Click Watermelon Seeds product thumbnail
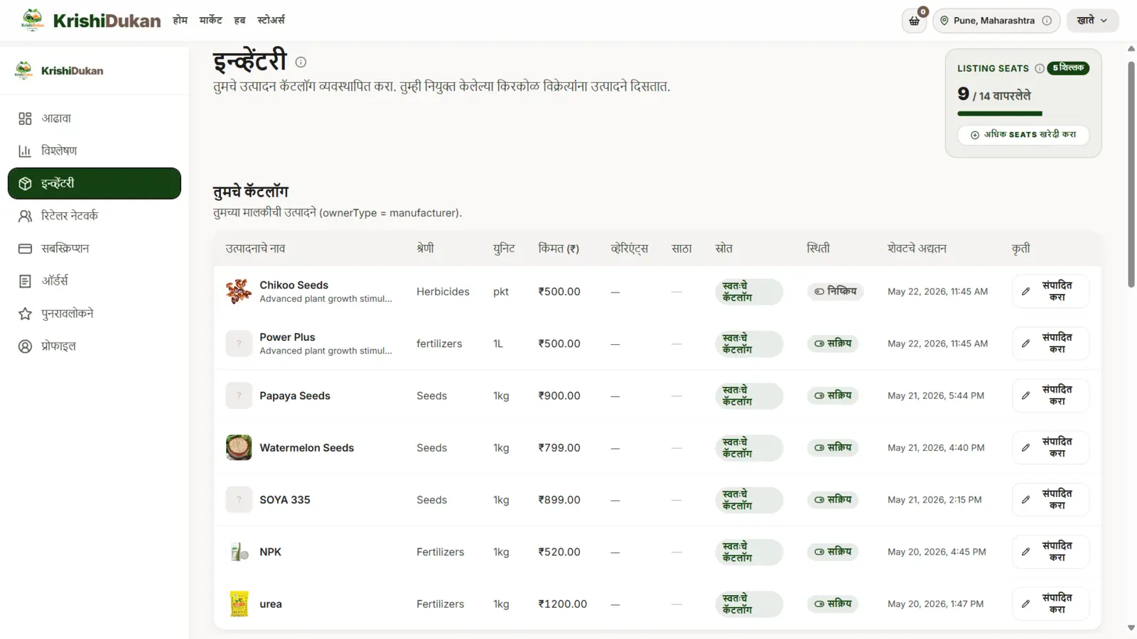Viewport: 1137px width, 639px height. (x=239, y=448)
